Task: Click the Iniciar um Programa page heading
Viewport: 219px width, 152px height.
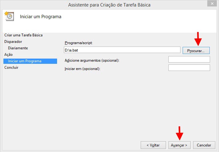Action: coord(41,17)
